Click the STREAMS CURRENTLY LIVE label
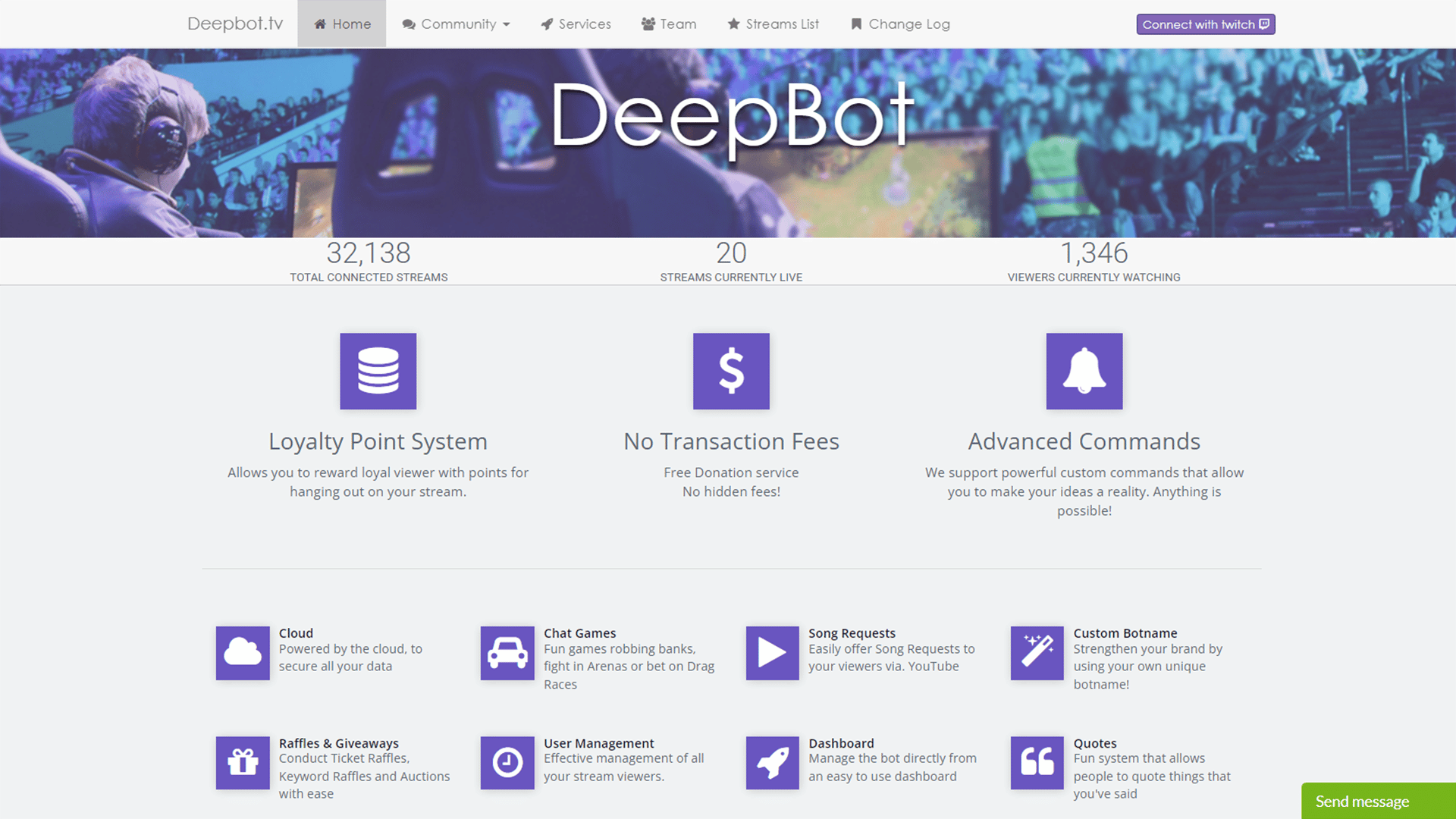 731,278
